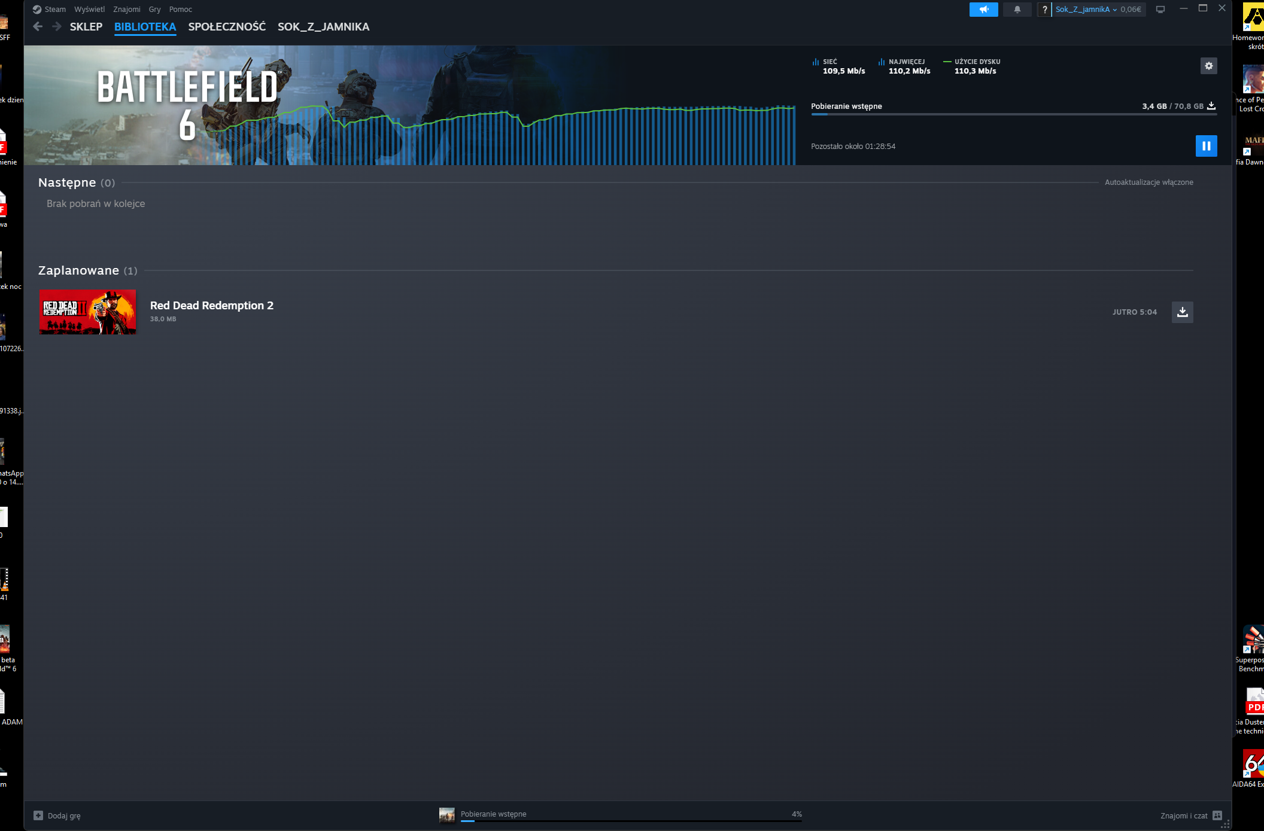
Task: Start Red Dead Redemption 2 download now
Action: [x=1182, y=312]
